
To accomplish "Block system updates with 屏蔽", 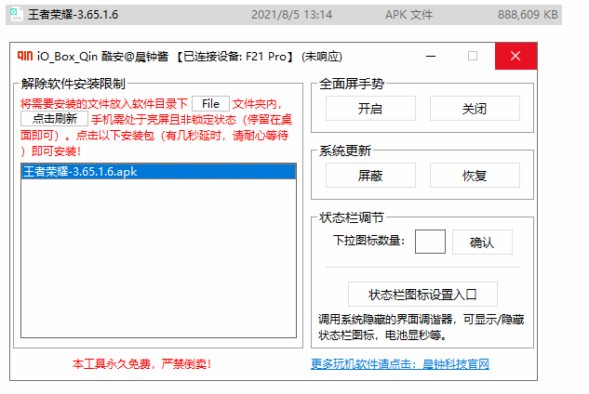I will click(x=369, y=176).
